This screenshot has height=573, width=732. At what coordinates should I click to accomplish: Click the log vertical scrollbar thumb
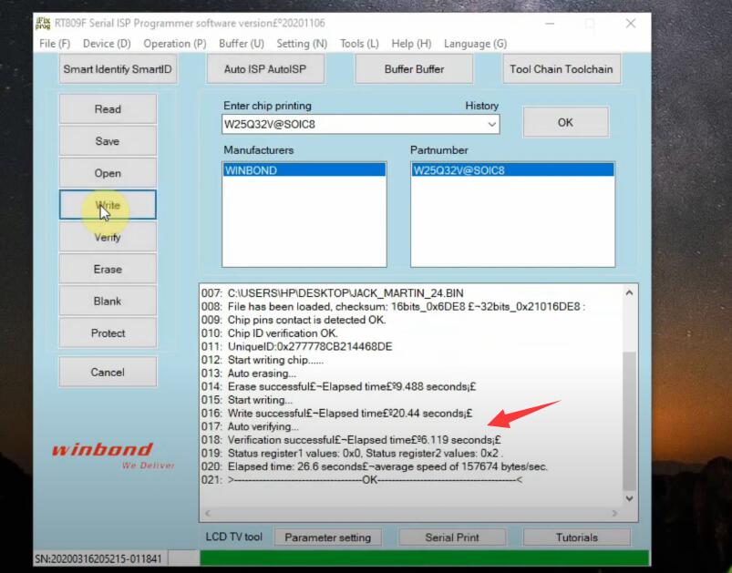[x=629, y=422]
